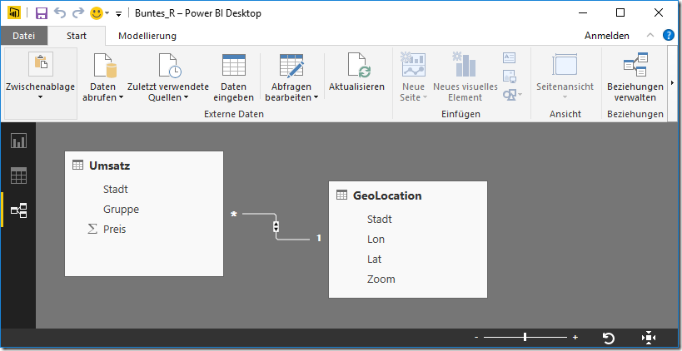Open the Datei menu
The image size is (682, 351).
tap(23, 36)
